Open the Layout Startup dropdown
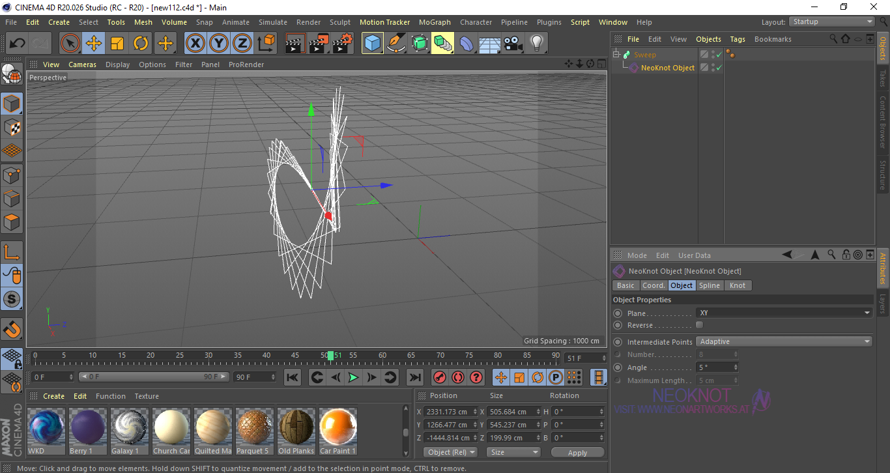890x473 pixels. (x=832, y=21)
